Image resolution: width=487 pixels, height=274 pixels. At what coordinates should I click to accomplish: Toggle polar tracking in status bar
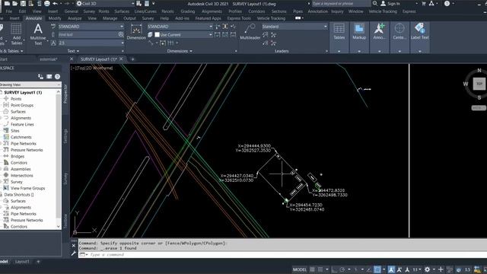[342, 269]
